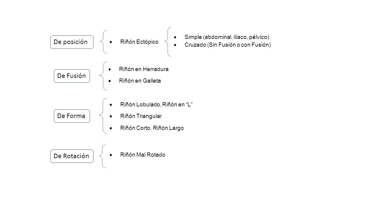
Task: Click the Riñón Corto, Riñón Largo item
Action: coord(152,128)
